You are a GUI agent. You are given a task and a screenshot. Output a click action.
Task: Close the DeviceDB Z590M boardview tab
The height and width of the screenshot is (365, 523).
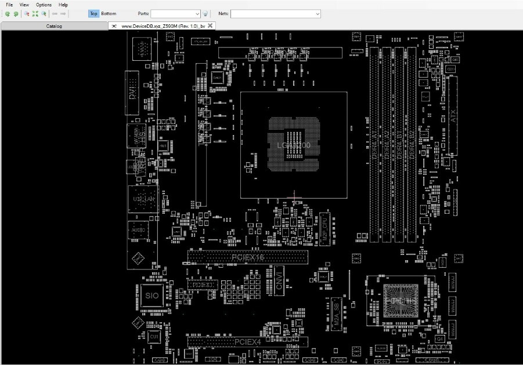210,25
